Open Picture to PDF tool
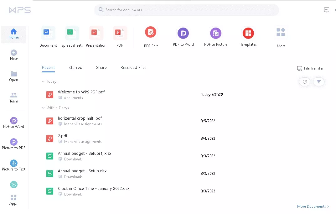 pos(13,144)
